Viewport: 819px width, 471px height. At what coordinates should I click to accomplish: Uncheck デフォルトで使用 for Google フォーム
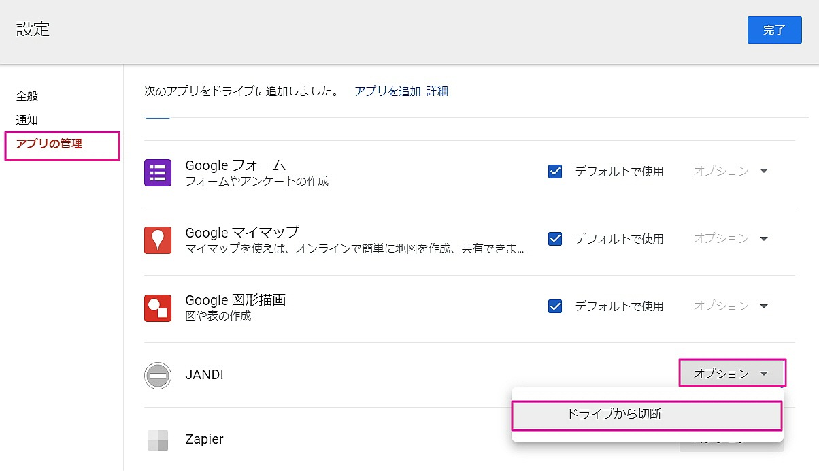click(x=555, y=172)
